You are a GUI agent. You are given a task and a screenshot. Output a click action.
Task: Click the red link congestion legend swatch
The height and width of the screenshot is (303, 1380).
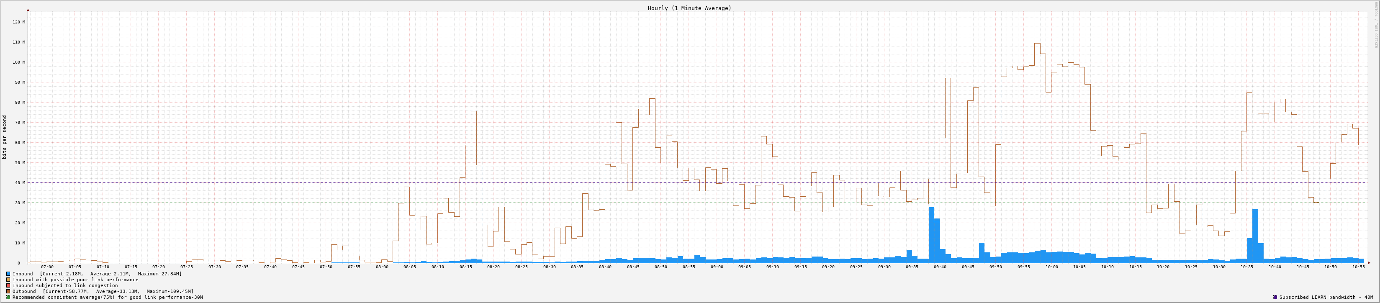8,285
